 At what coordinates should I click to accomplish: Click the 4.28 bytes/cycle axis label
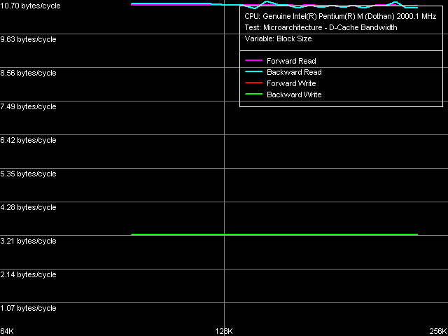pos(28,207)
